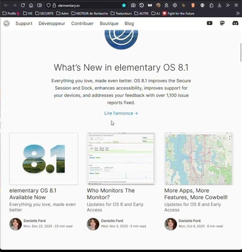Click the orange trash extension icon

(x=193, y=5)
